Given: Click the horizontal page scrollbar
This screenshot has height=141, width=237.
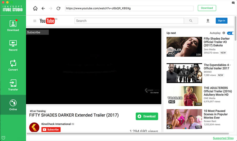Looking at the screenshot, I should (x=128, y=134).
